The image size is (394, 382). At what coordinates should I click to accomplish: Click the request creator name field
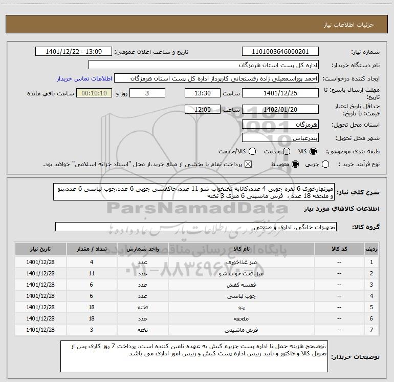click(x=216, y=78)
